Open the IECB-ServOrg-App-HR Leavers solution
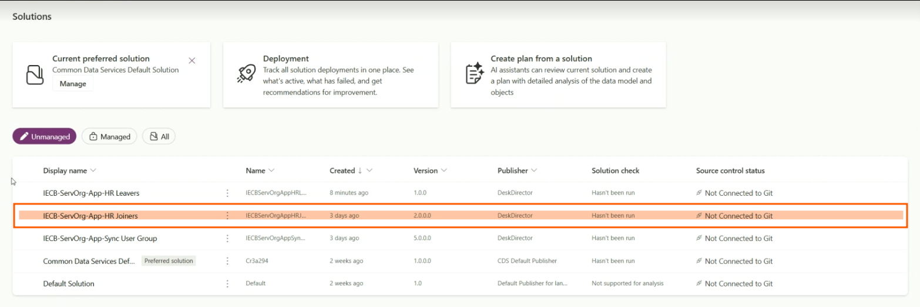 [x=91, y=193]
